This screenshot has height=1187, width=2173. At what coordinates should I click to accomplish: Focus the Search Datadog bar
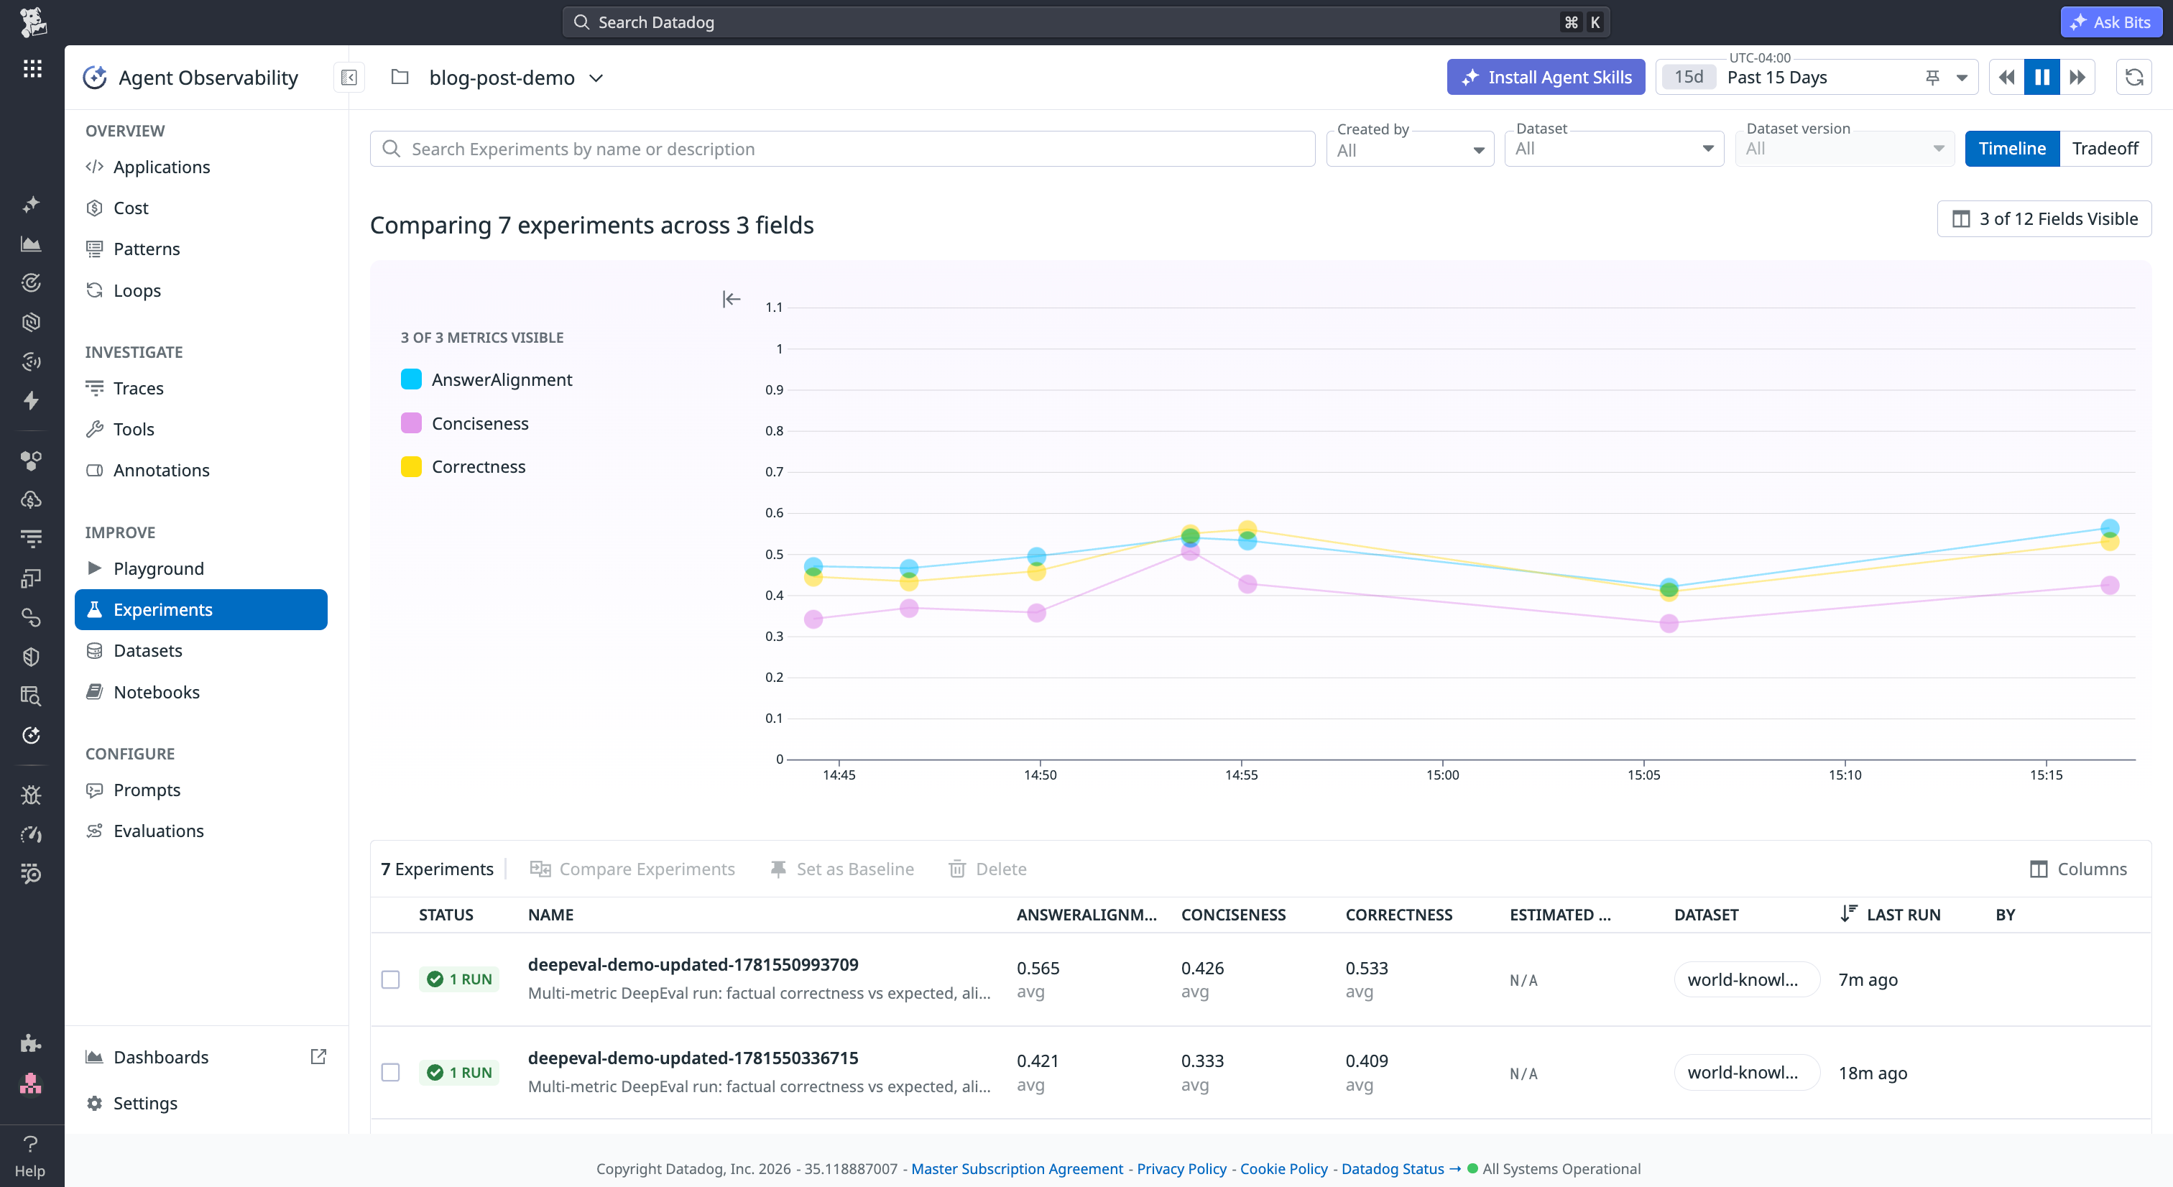point(1086,23)
